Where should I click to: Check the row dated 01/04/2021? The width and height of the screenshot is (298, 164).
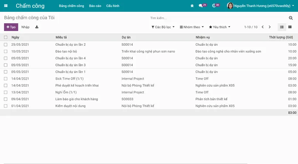[x=6, y=106]
